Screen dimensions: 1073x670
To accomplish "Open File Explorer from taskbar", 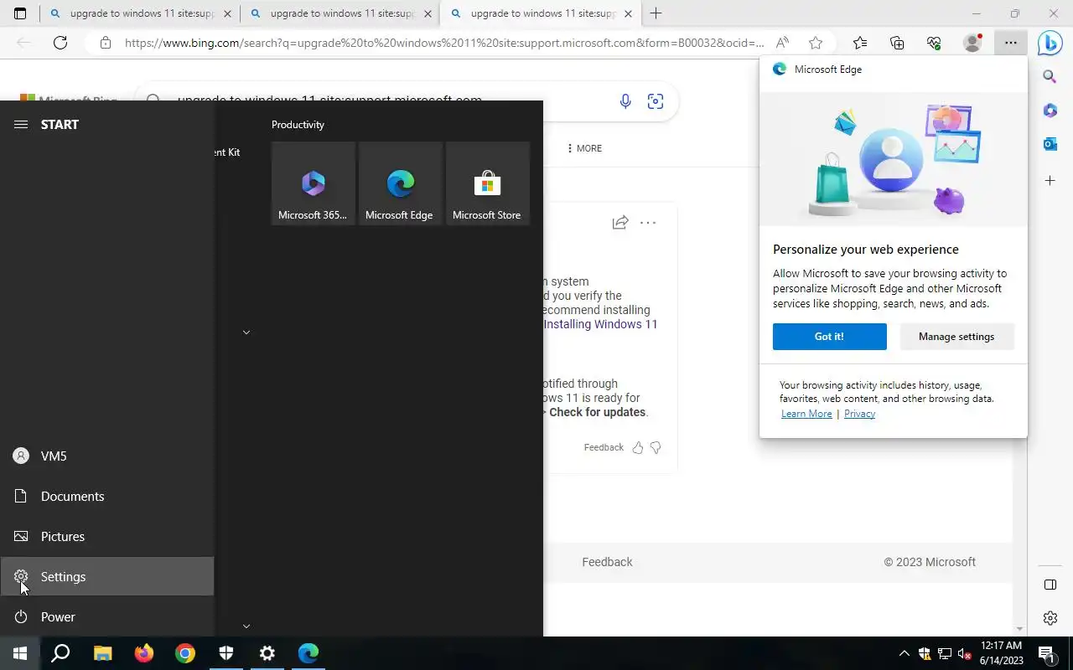I will click(102, 653).
